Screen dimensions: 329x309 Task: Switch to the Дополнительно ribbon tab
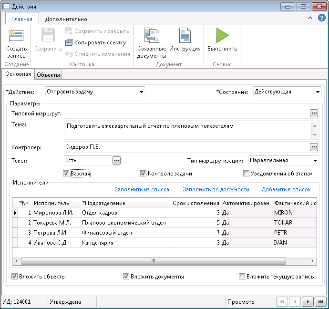coord(66,19)
